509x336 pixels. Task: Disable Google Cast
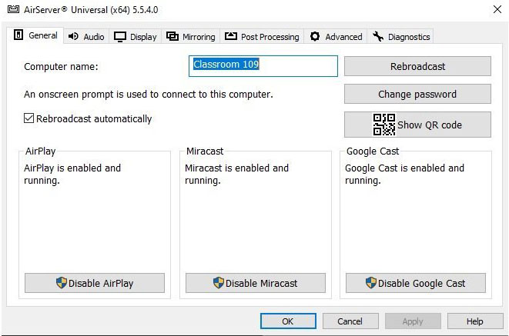click(x=416, y=283)
